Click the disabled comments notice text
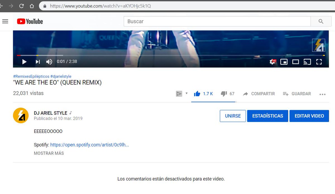 171,179
